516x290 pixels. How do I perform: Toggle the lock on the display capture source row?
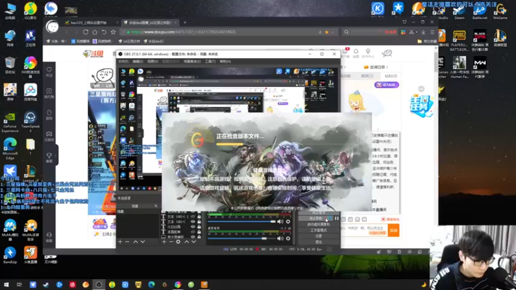[199, 237]
